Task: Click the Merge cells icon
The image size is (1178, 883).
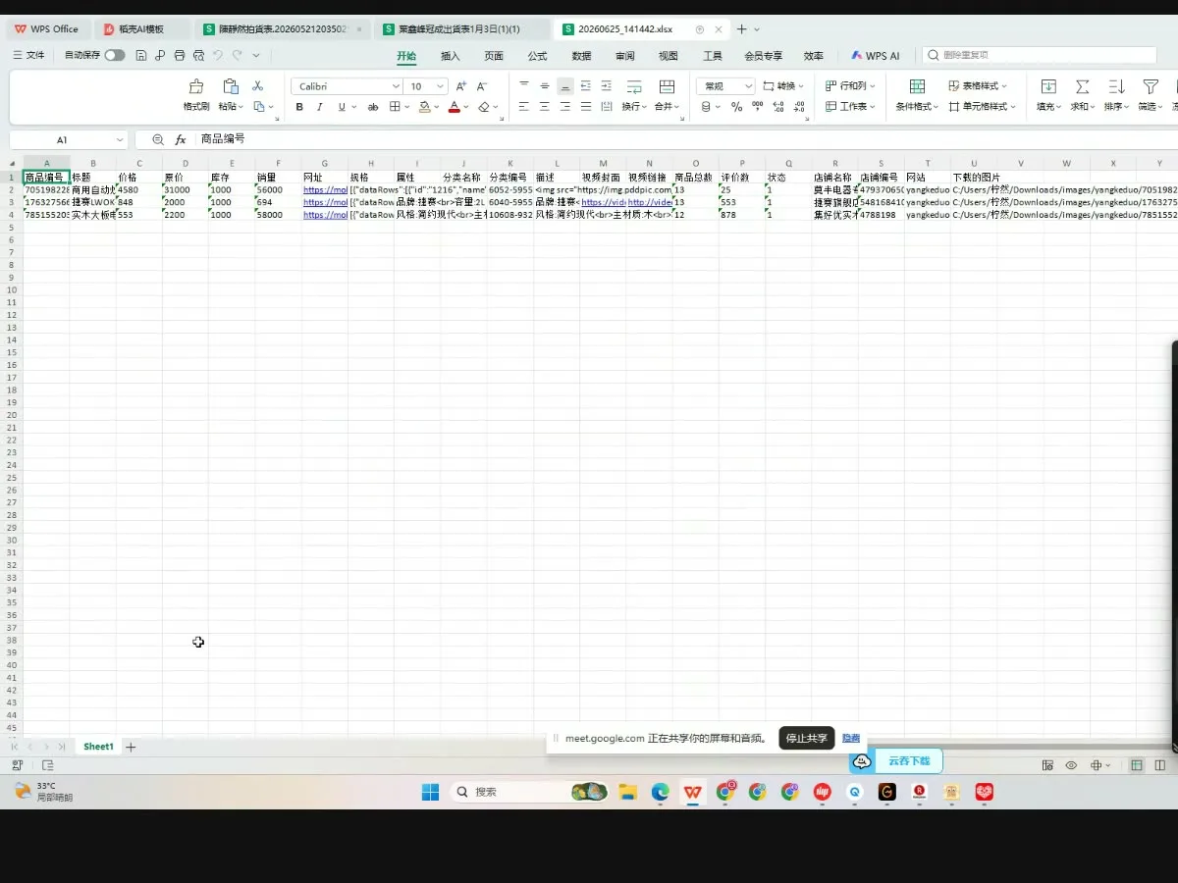Action: (x=667, y=86)
